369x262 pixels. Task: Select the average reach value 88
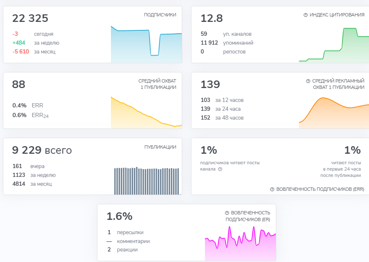tap(19, 84)
